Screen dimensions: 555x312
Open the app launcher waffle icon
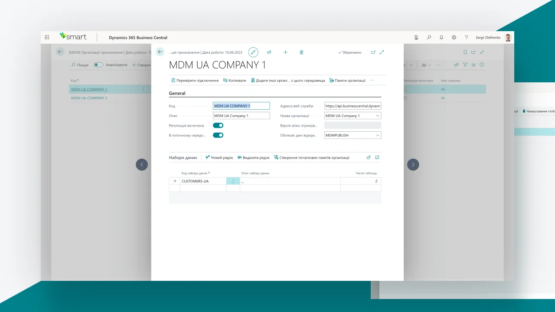pos(47,37)
